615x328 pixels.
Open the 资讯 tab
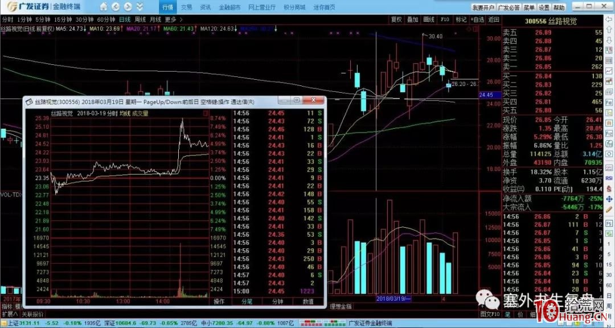pyautogui.click(x=205, y=7)
